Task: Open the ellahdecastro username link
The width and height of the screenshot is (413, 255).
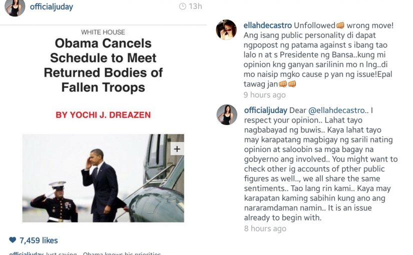Action: (268, 25)
